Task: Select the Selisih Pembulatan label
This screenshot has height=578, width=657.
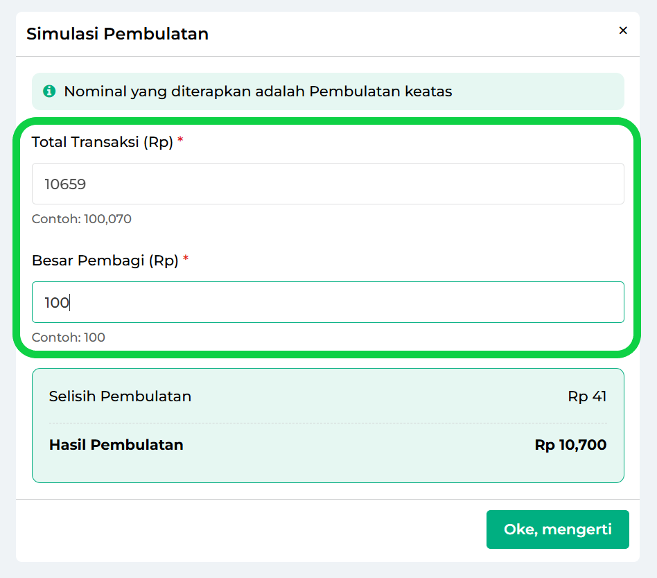Action: (x=120, y=396)
